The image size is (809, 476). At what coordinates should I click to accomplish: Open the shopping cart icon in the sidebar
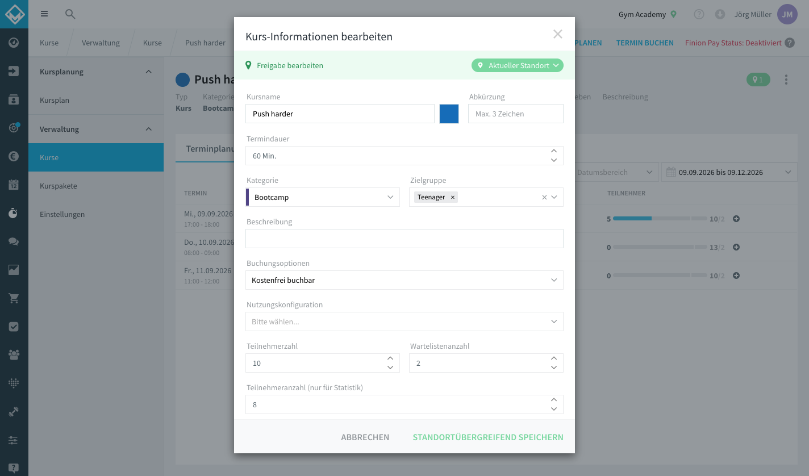coord(14,298)
